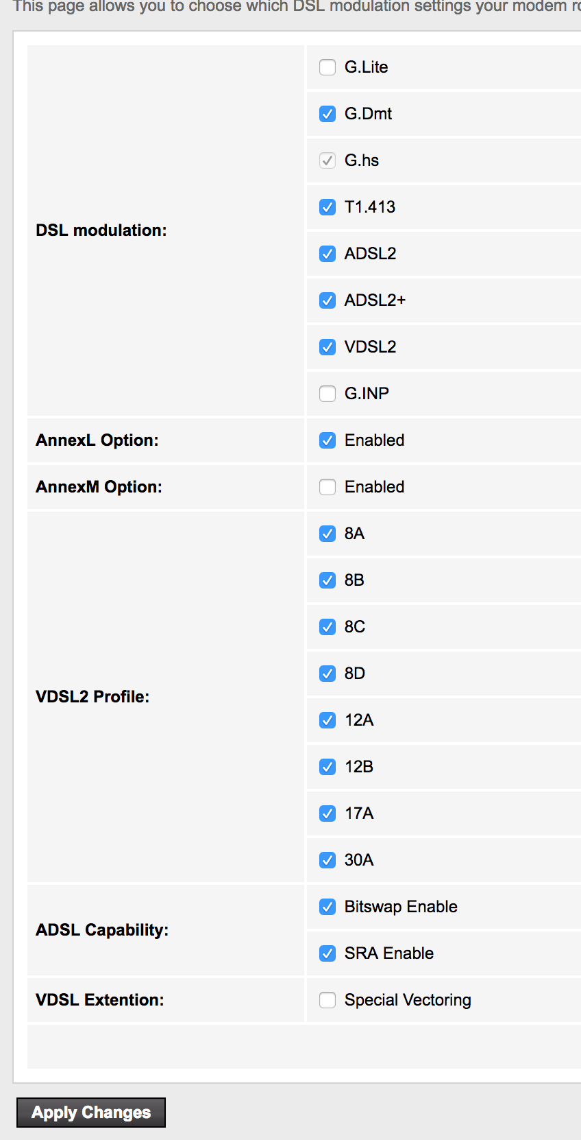Disable the 17A profile checkbox

(327, 814)
